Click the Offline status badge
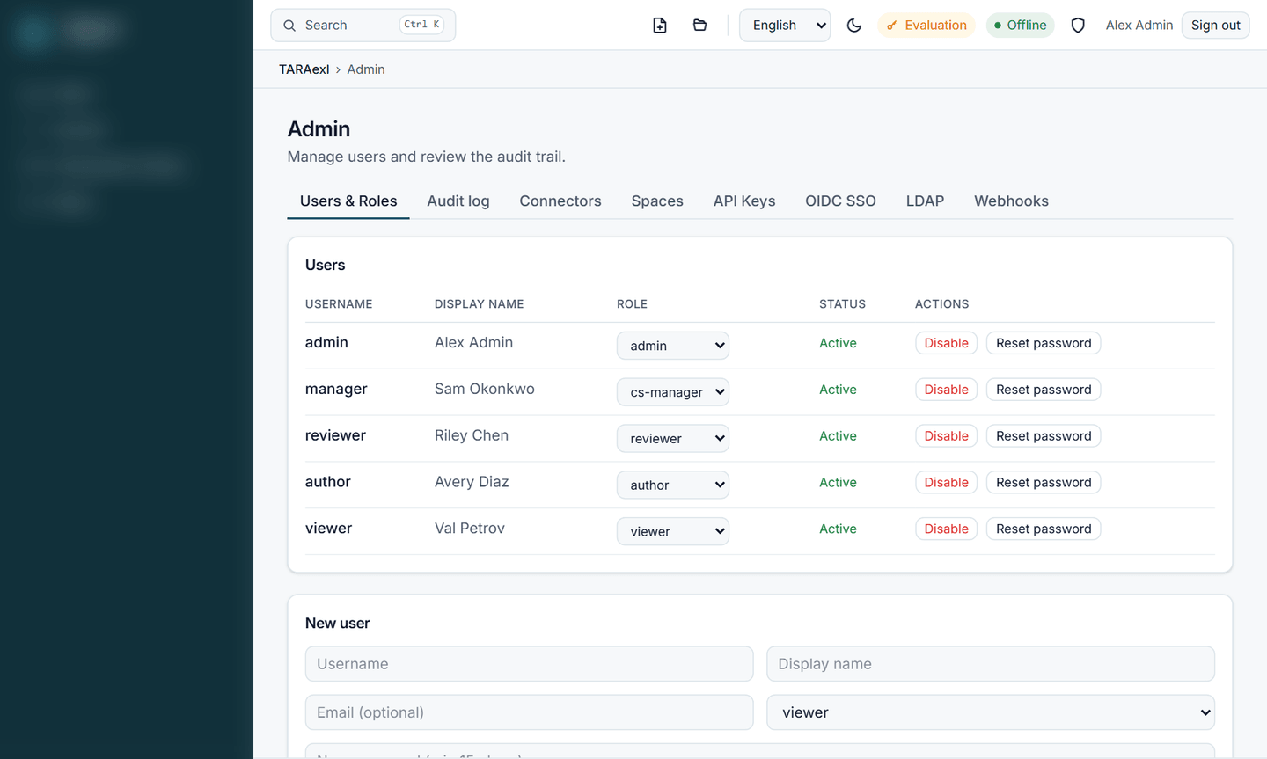This screenshot has width=1267, height=759. tap(1021, 26)
